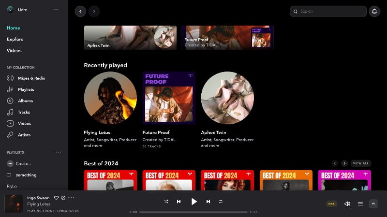Skip to the next track

point(208,202)
